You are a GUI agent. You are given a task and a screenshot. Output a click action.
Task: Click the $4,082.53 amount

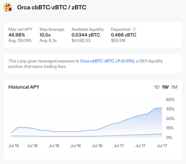81,40
